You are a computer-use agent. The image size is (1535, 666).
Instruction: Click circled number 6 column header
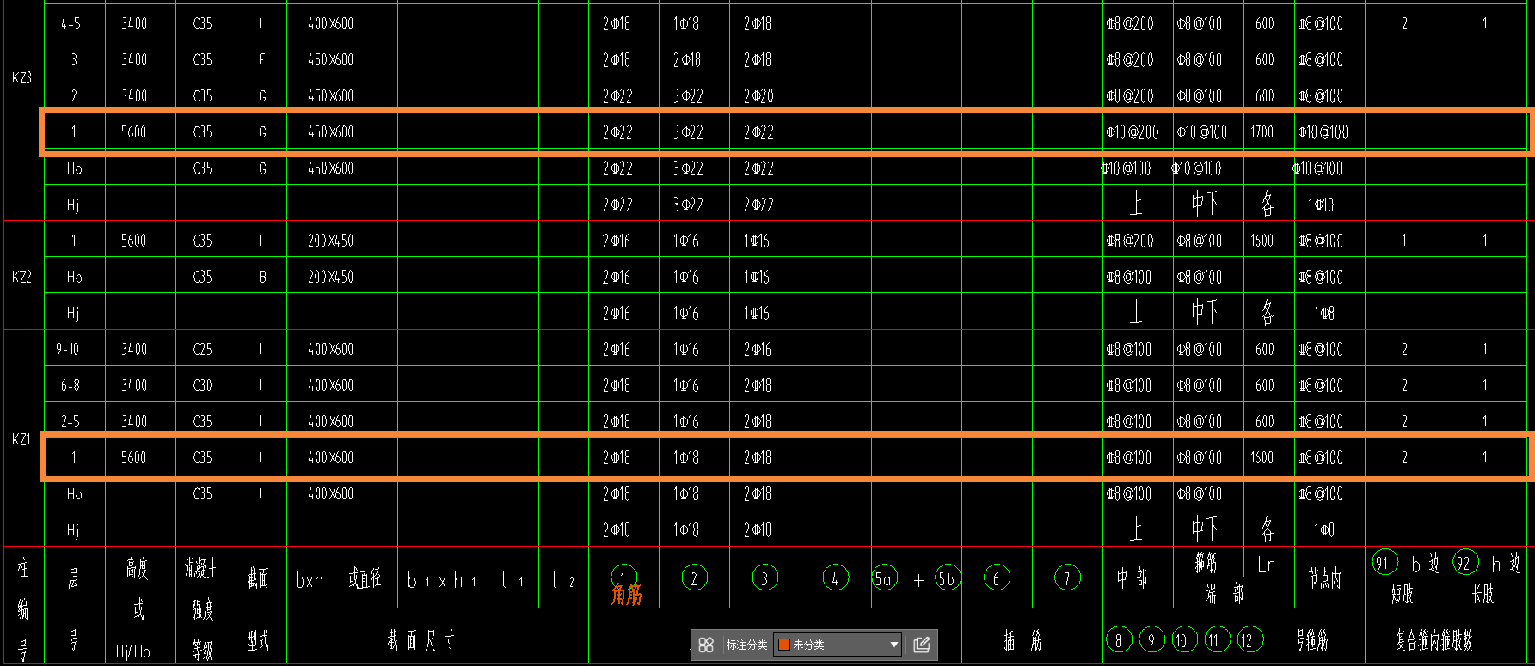coord(997,577)
